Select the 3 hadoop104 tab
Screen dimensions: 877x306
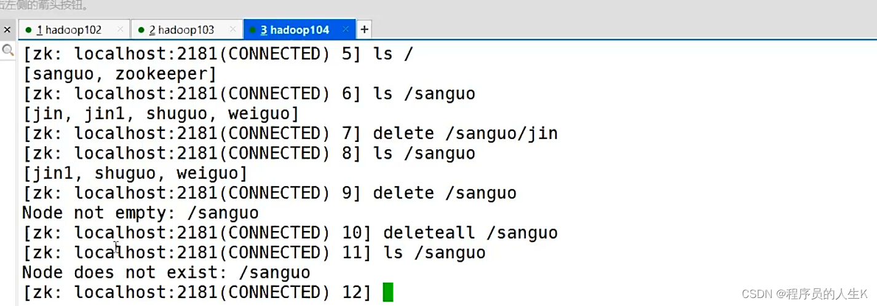tap(295, 29)
